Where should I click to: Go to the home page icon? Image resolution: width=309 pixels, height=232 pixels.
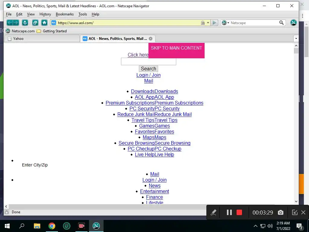(x=44, y=23)
